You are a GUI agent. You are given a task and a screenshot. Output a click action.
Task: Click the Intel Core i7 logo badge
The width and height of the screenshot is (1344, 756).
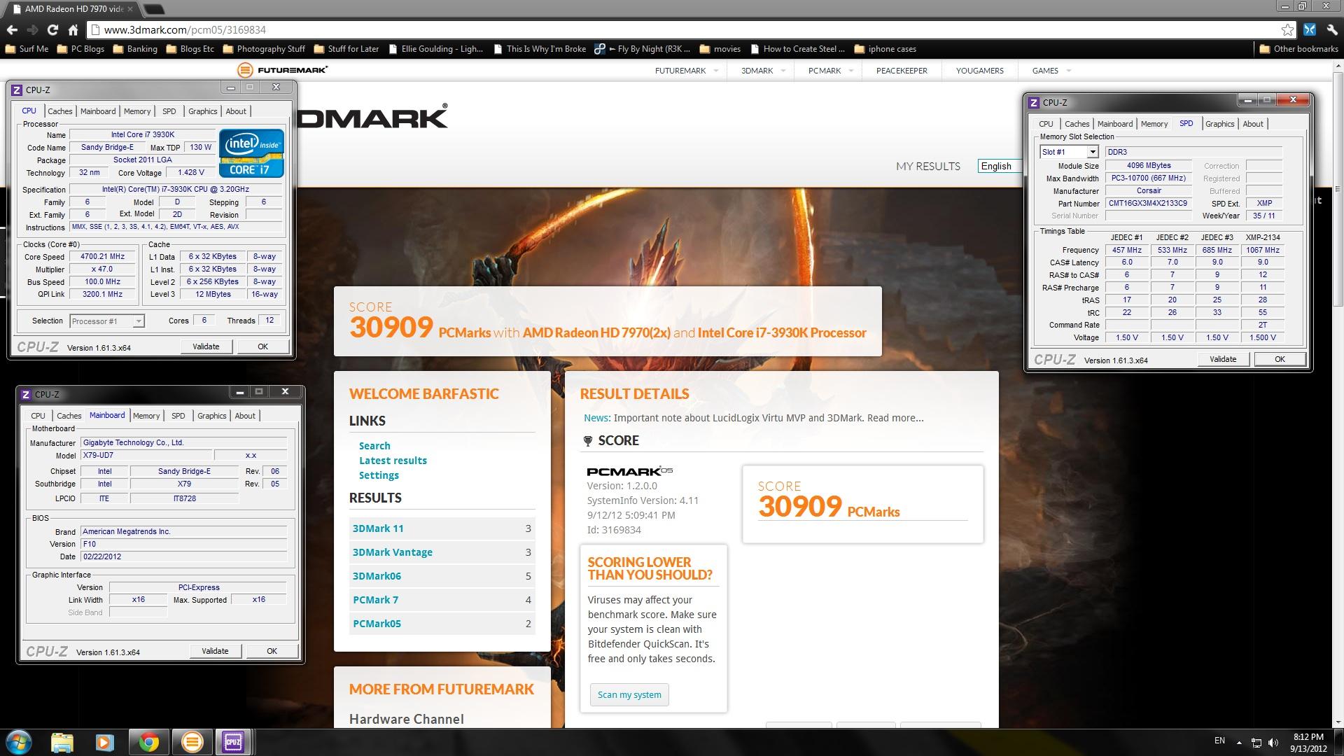251,153
